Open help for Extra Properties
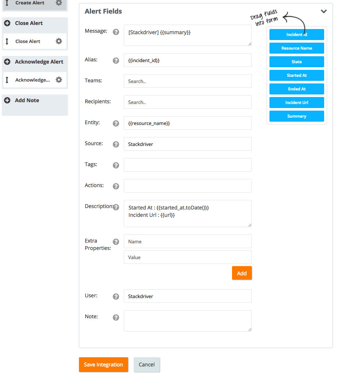Image resolution: width=337 pixels, height=376 pixels. [116, 242]
